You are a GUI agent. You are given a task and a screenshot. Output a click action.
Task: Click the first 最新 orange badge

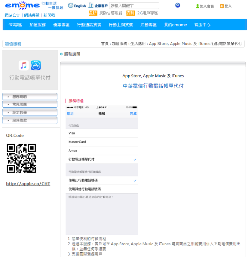click(x=93, y=13)
